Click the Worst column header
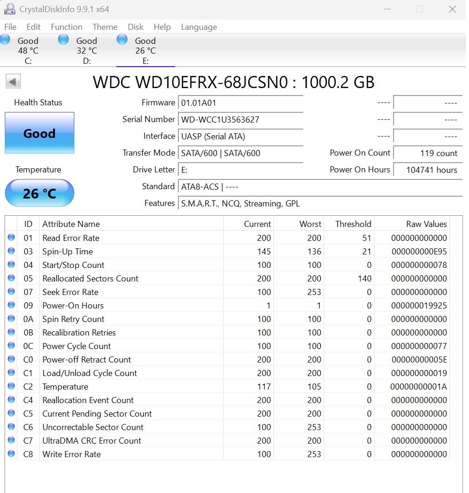This screenshot has height=493, width=469. tap(299, 224)
